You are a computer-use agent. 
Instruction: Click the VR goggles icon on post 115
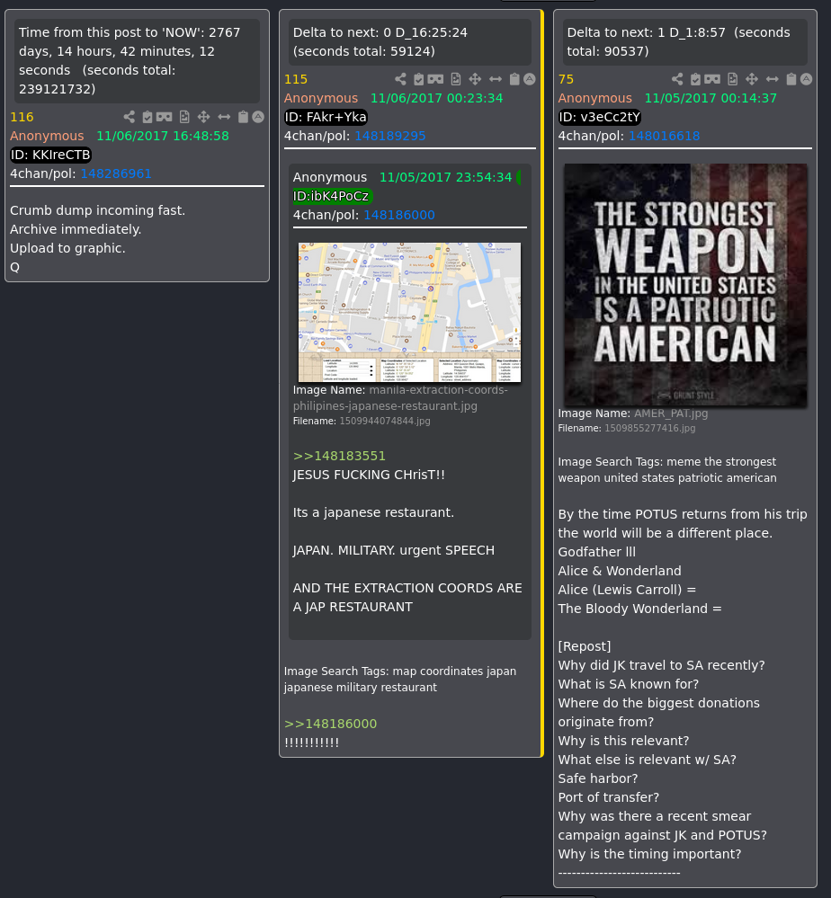[435, 79]
